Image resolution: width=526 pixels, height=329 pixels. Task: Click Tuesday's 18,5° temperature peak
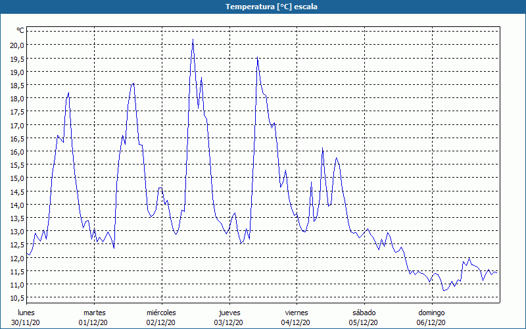click(x=133, y=84)
